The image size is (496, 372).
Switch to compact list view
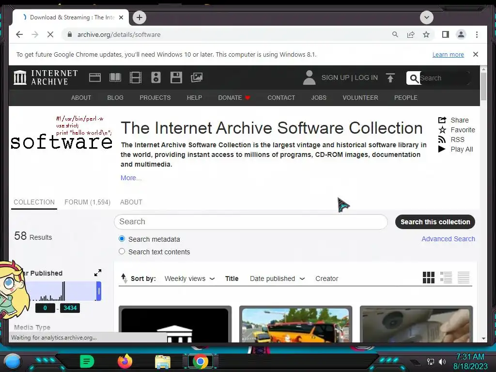pos(464,278)
